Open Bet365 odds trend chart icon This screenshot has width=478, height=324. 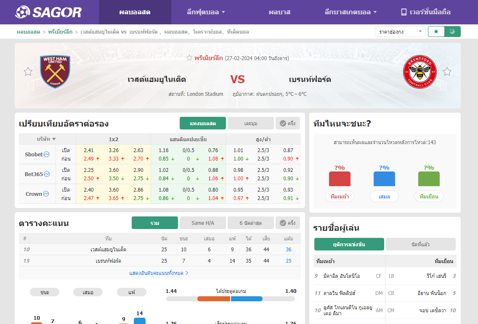click(47, 174)
